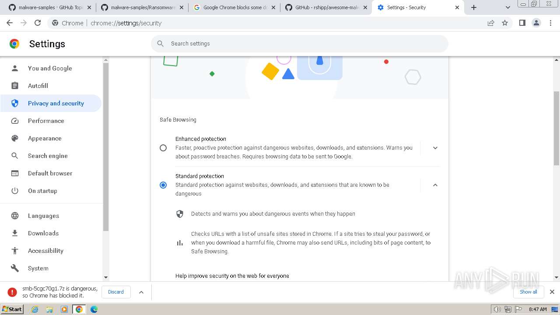Click the magnifier icon beside Search engine
Viewport: 560px width, 315px height.
(15, 156)
